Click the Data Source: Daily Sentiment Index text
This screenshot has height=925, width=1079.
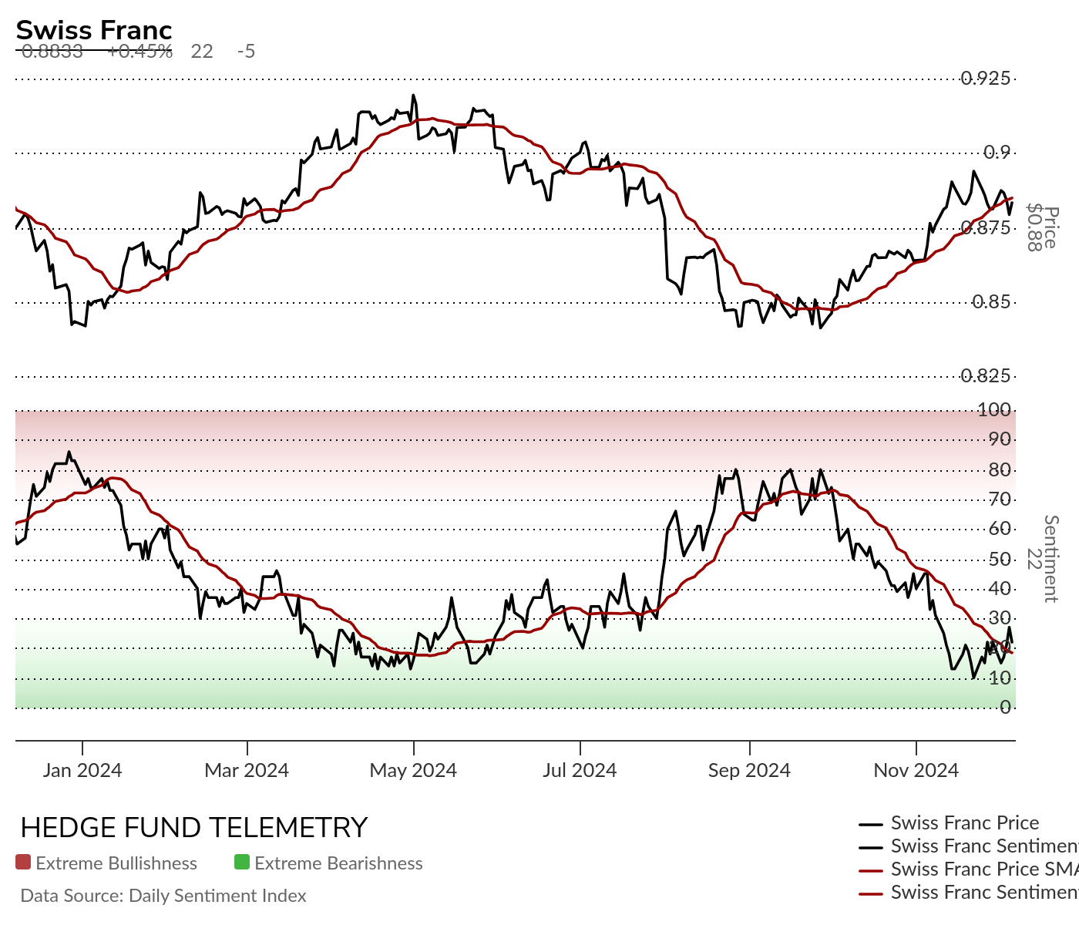point(163,896)
